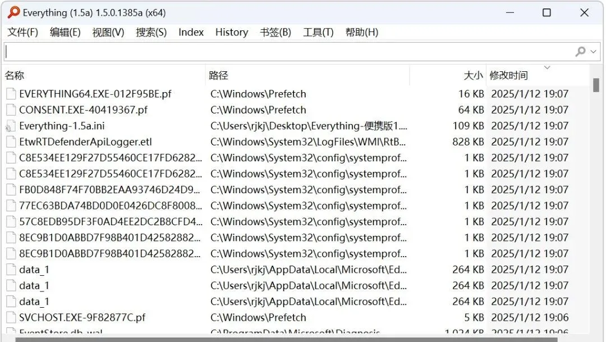
Task: Open the search box dropdown arrow
Action: (x=594, y=52)
